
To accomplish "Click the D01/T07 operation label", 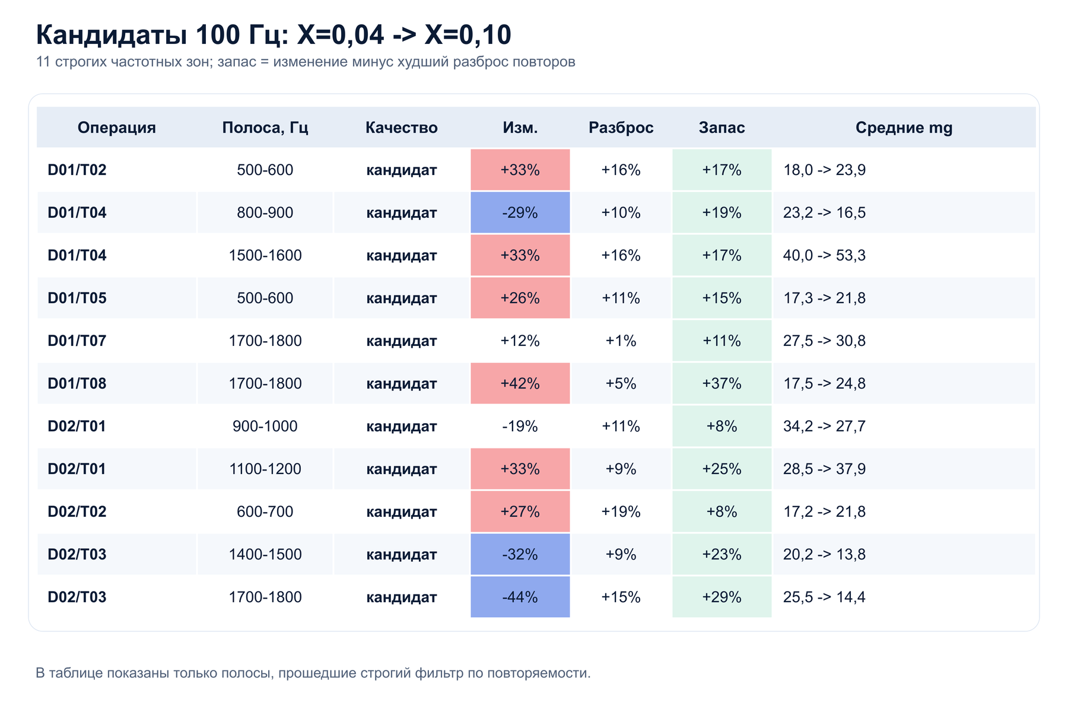I will [x=77, y=341].
